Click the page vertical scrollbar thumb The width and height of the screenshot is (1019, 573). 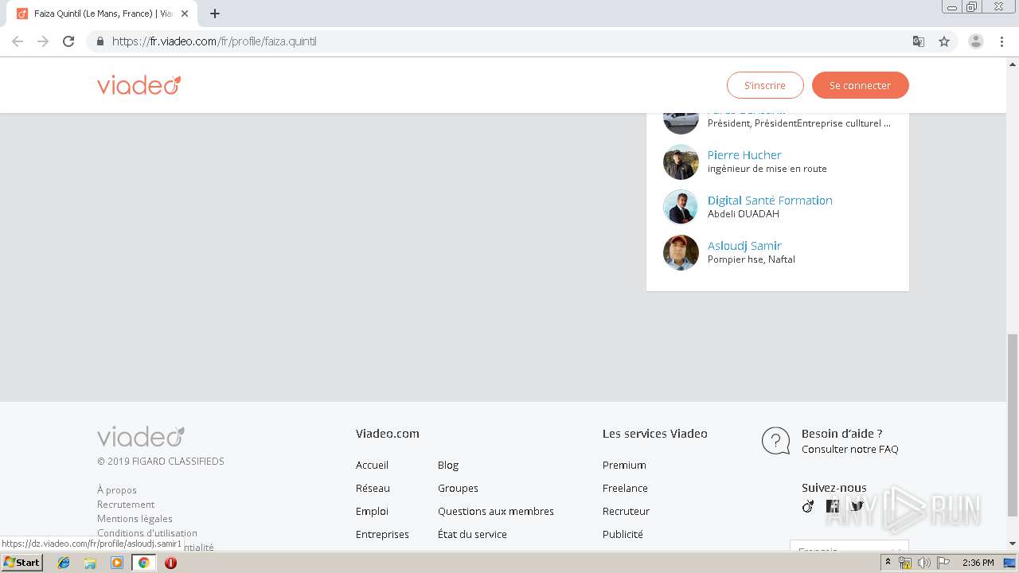coord(1013,425)
